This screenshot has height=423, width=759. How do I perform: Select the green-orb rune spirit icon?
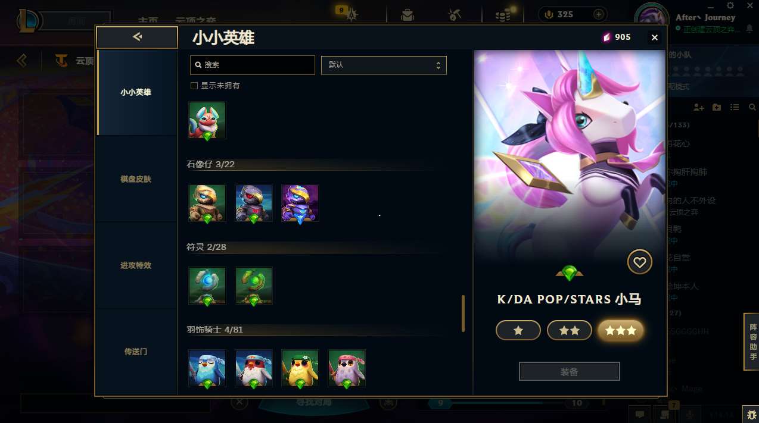(254, 286)
